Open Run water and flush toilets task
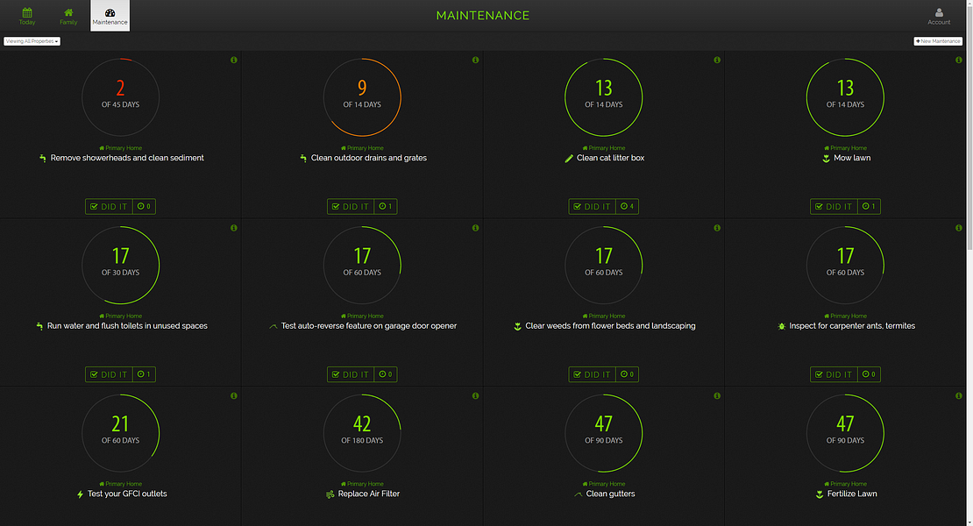The height and width of the screenshot is (526, 973). tap(127, 326)
